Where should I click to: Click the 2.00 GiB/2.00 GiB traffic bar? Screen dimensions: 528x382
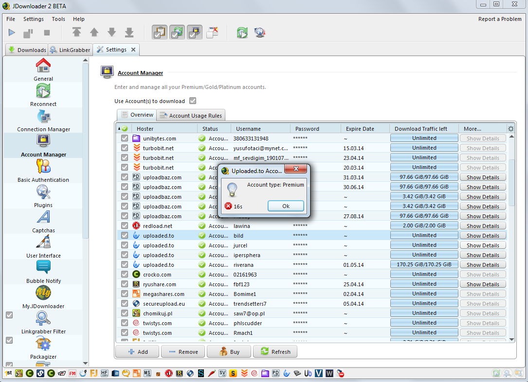[424, 226]
